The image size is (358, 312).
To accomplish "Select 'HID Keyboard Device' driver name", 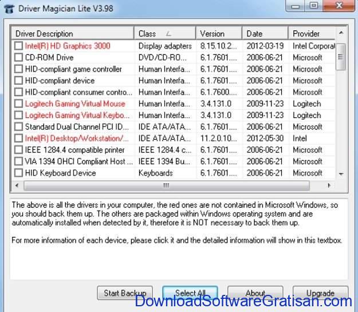I will (x=61, y=173).
